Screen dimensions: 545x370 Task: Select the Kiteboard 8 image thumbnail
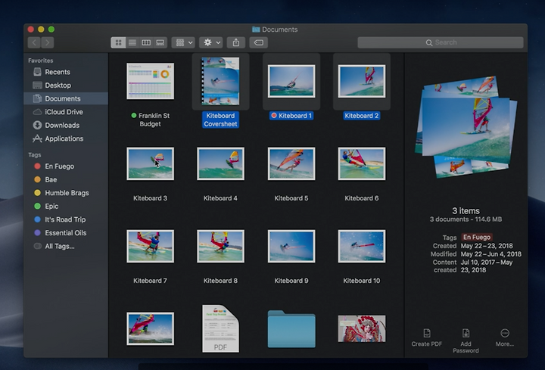tap(220, 246)
